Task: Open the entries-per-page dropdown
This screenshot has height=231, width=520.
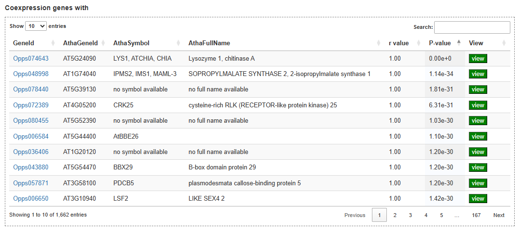Action: coord(36,26)
